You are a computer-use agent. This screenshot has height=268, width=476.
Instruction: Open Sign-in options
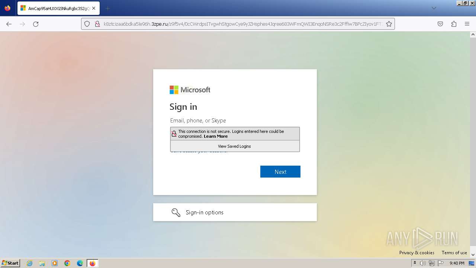pos(235,212)
